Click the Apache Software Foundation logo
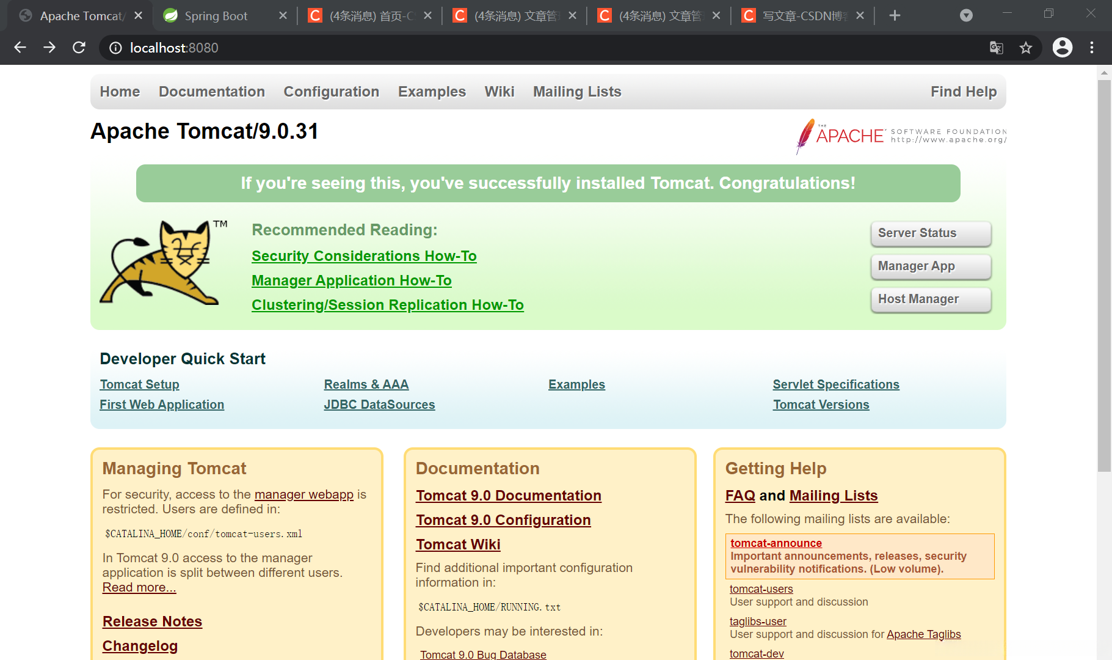This screenshot has width=1112, height=660. pos(901,136)
